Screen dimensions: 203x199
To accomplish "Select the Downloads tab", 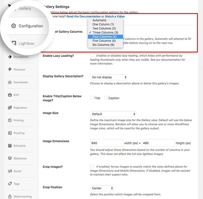I will coord(21,82).
